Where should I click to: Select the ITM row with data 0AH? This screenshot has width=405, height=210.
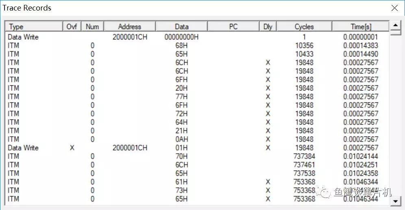tap(197, 139)
